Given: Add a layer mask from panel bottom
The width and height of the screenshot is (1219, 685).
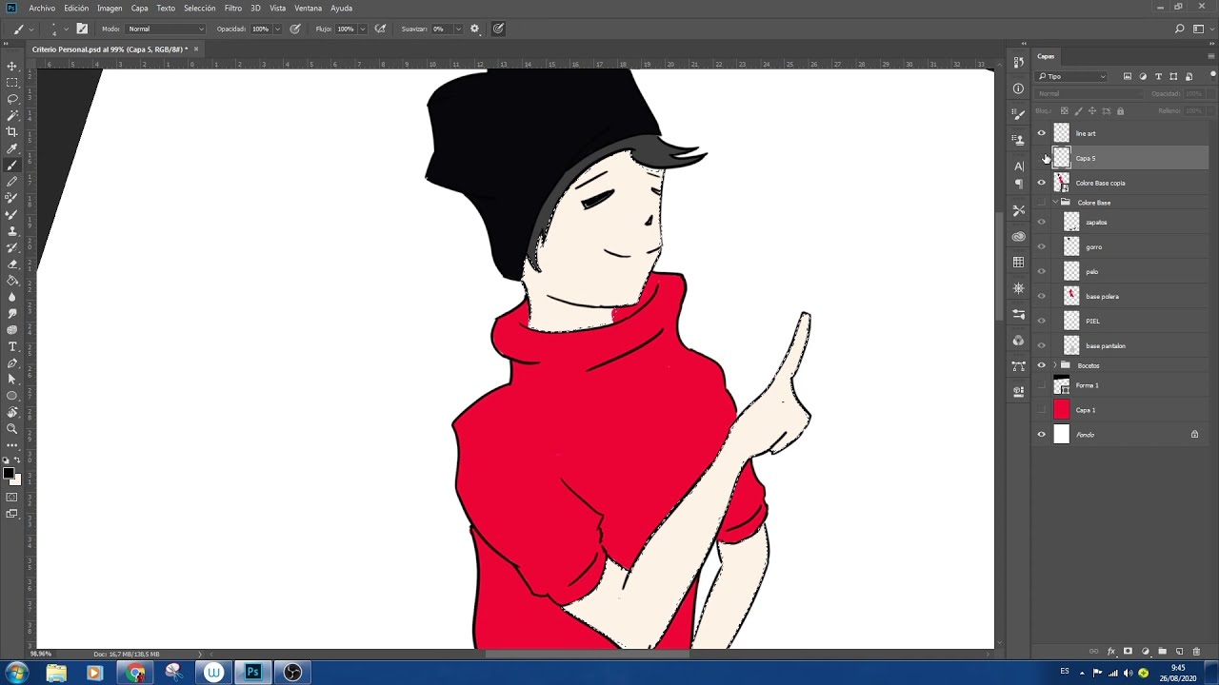Looking at the screenshot, I should click(x=1129, y=652).
